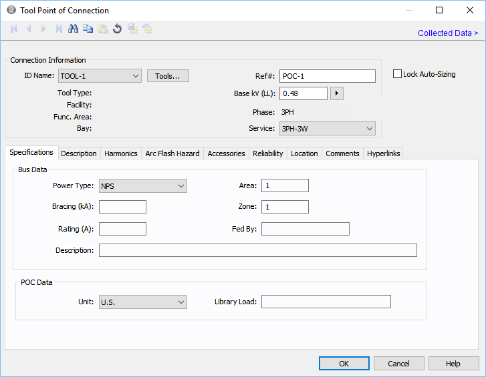The height and width of the screenshot is (377, 486).
Task: Switch to the Comments tab
Action: (x=342, y=153)
